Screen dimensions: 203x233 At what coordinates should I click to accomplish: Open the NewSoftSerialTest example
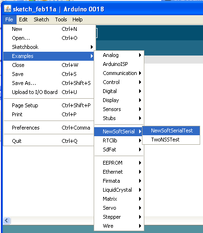[x=171, y=130]
